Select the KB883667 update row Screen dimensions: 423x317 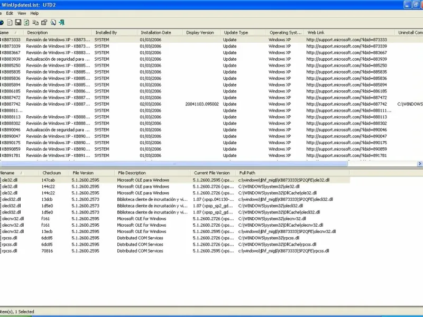point(212,52)
